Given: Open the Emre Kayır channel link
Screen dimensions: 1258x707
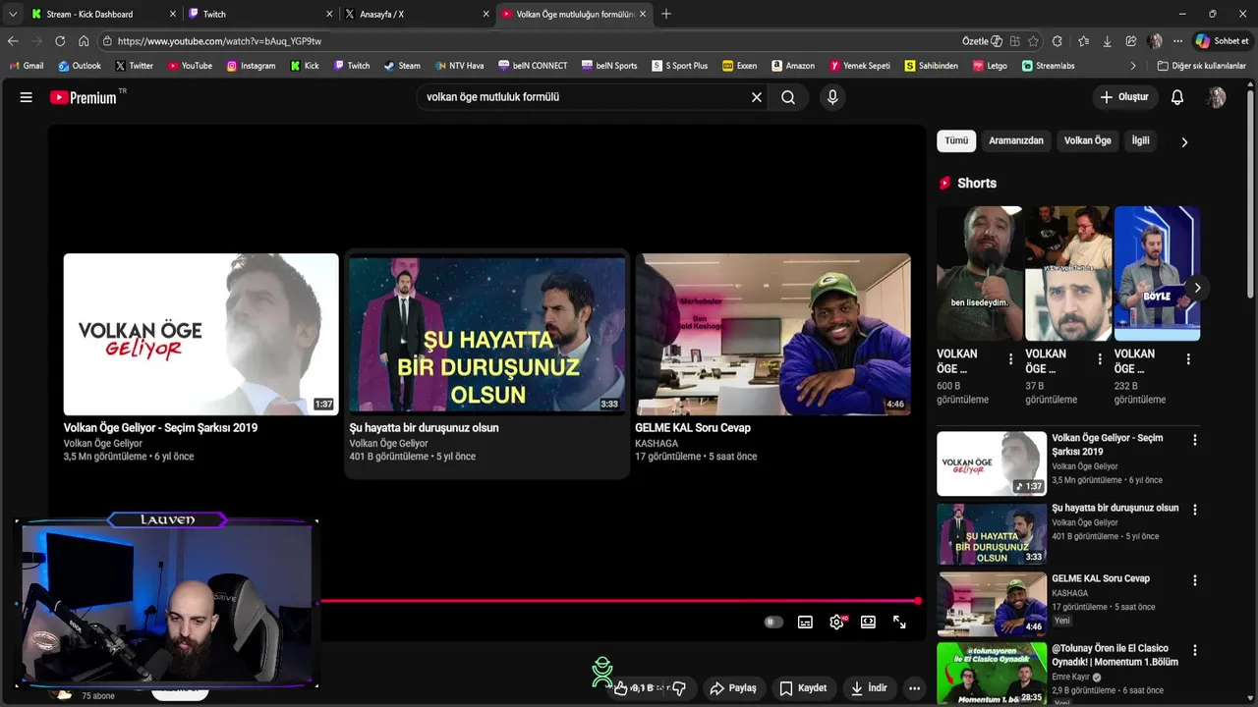Looking at the screenshot, I should [1071, 677].
